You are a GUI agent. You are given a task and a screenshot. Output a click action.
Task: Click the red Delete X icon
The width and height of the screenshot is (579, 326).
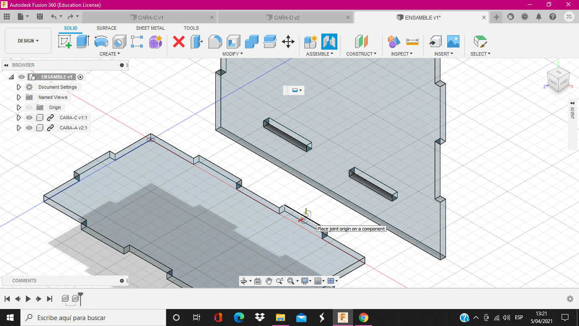[179, 42]
